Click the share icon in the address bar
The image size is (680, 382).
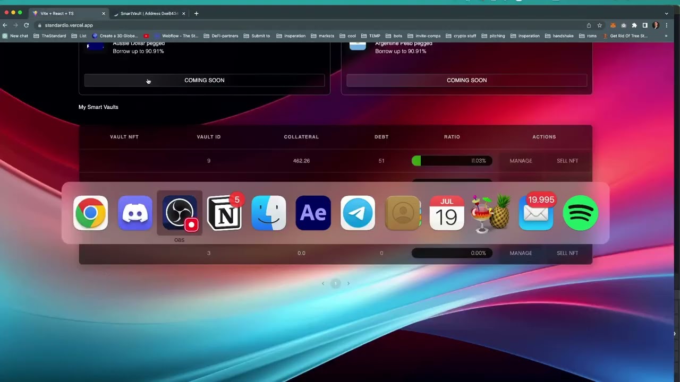pyautogui.click(x=589, y=25)
